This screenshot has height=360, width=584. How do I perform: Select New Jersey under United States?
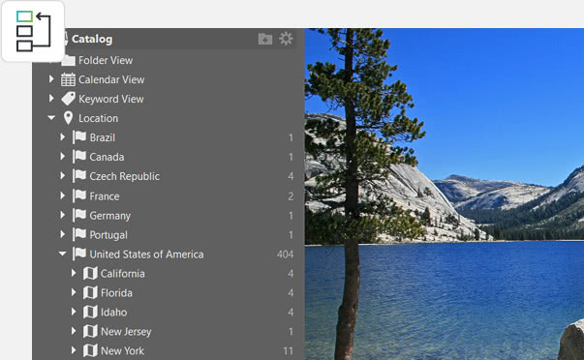coord(126,332)
